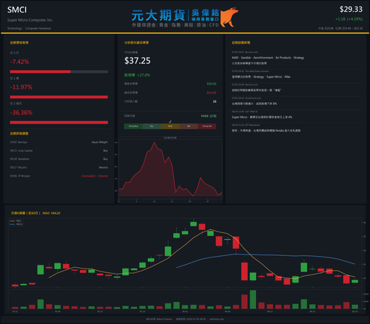Click the MA5 legend entry in candlestick chart
The width and height of the screenshot is (370, 324).
[x=16, y=221]
